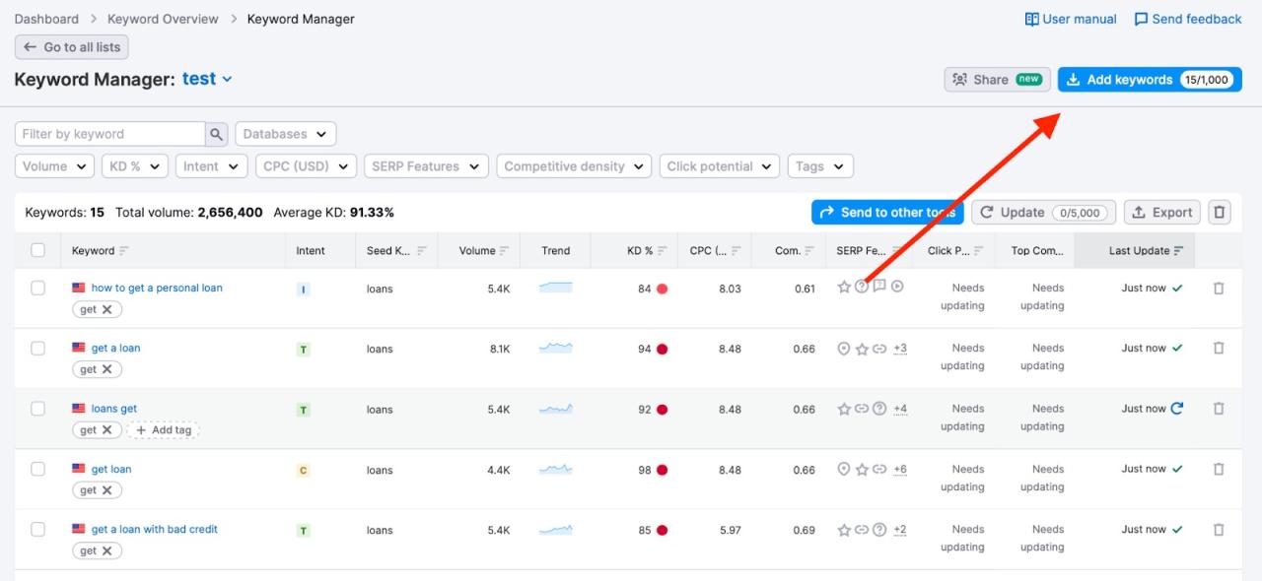The image size is (1262, 581).
Task: Open the Intent filter dropdown
Action: [212, 166]
